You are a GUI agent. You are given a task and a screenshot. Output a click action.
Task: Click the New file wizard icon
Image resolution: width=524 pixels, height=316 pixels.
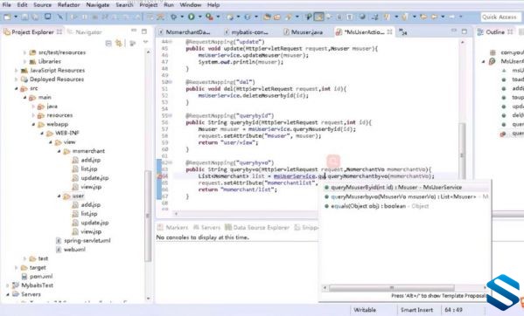tap(7, 17)
